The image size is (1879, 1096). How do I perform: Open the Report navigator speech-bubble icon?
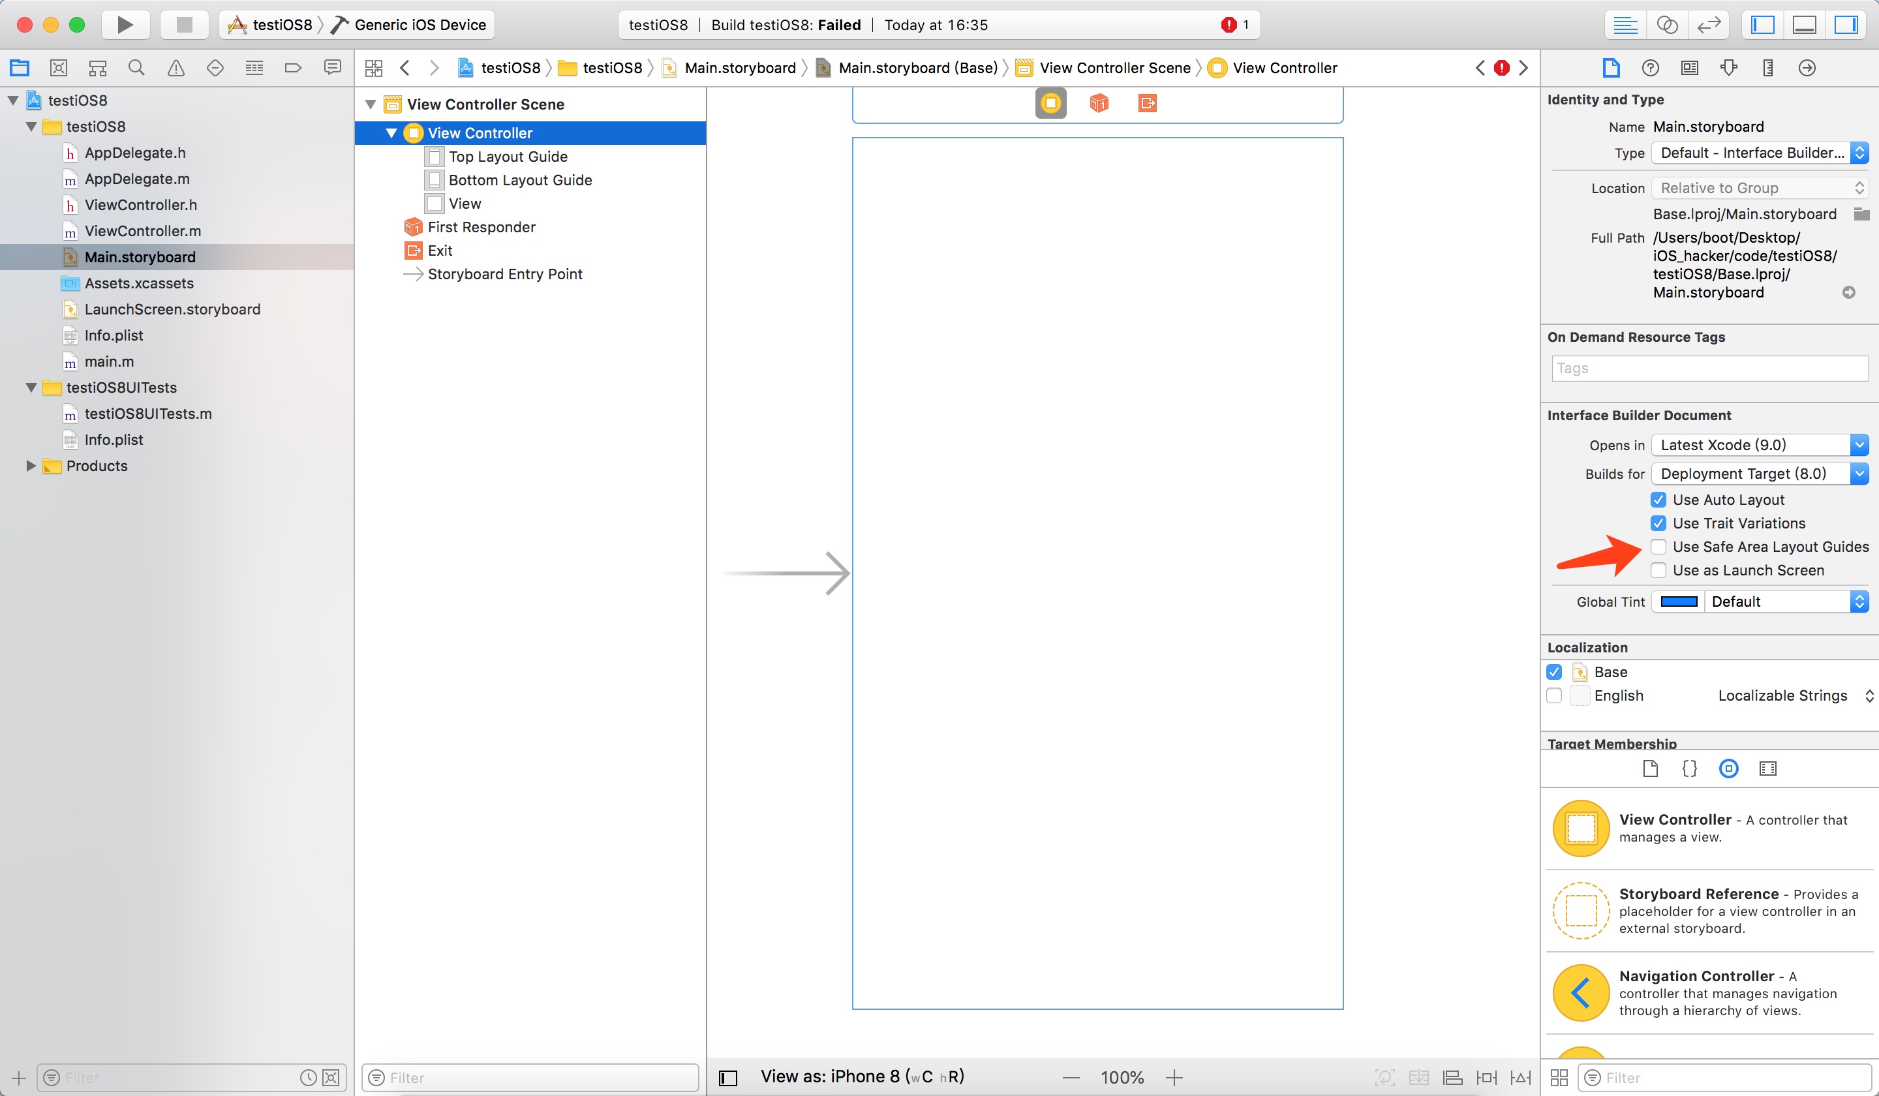pos(333,68)
